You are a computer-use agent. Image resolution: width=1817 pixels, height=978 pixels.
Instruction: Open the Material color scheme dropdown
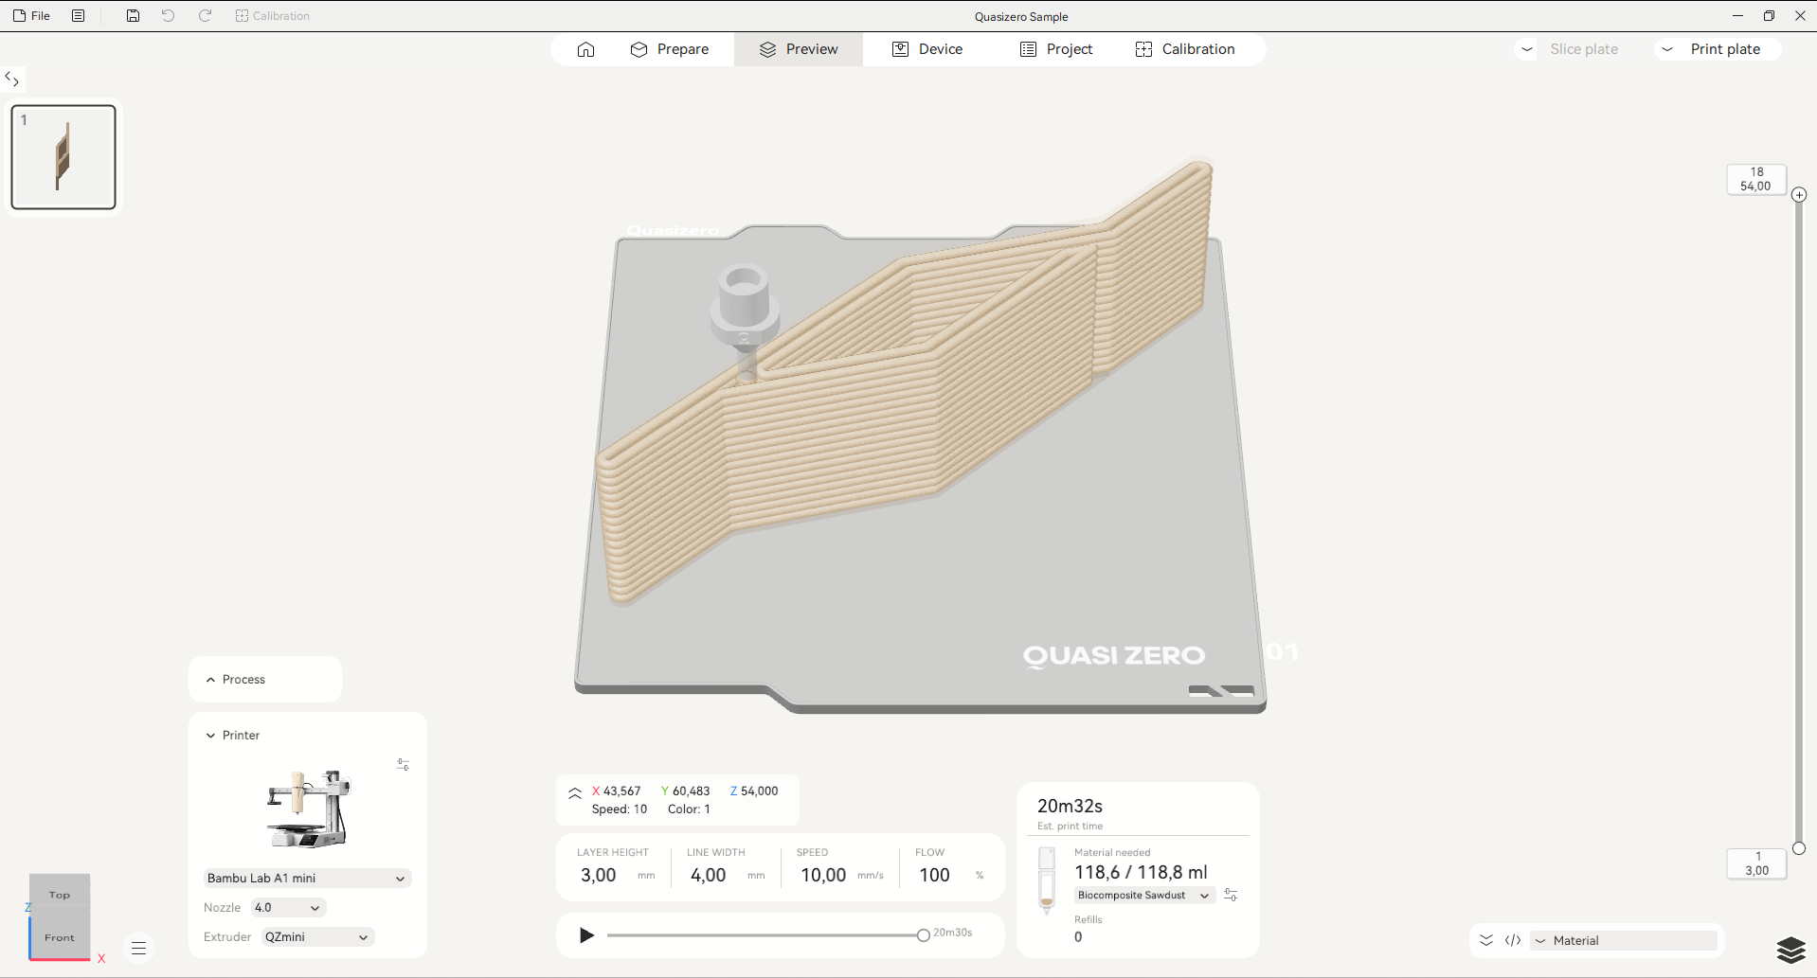coord(1624,940)
